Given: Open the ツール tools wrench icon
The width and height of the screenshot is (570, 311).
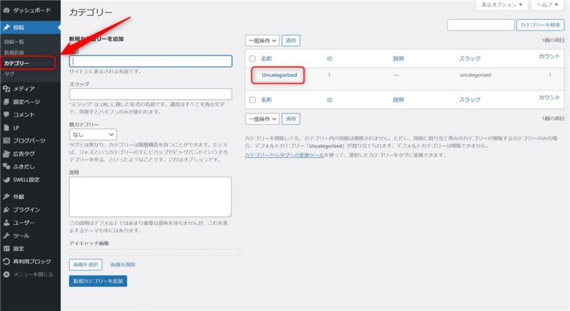Looking at the screenshot, I should click(x=7, y=235).
